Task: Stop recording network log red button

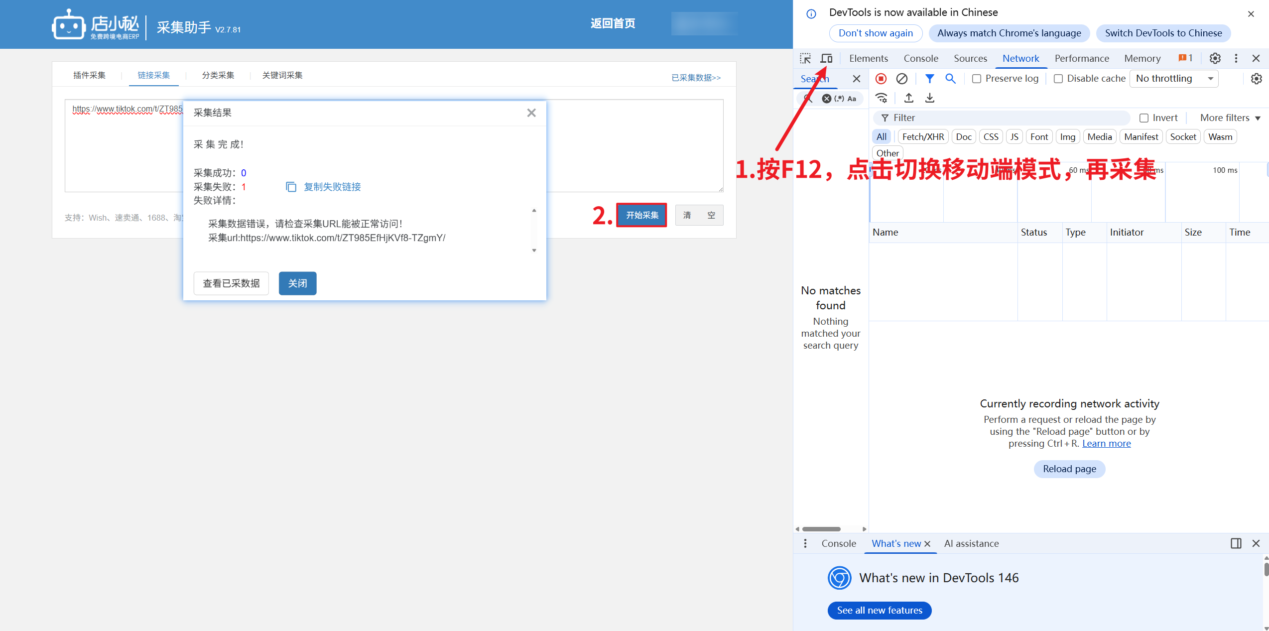Action: 881,79
